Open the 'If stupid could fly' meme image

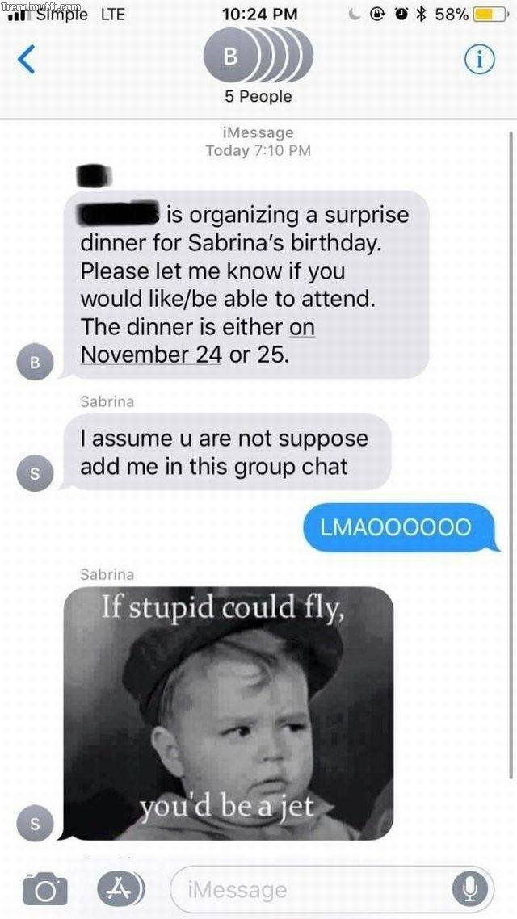[229, 713]
